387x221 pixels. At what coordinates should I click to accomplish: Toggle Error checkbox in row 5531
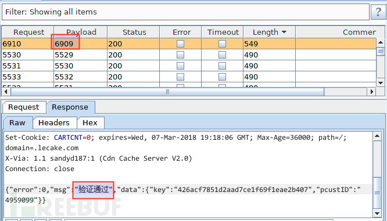[x=180, y=66]
